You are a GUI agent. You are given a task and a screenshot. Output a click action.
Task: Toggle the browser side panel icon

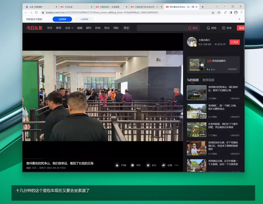(x=231, y=12)
